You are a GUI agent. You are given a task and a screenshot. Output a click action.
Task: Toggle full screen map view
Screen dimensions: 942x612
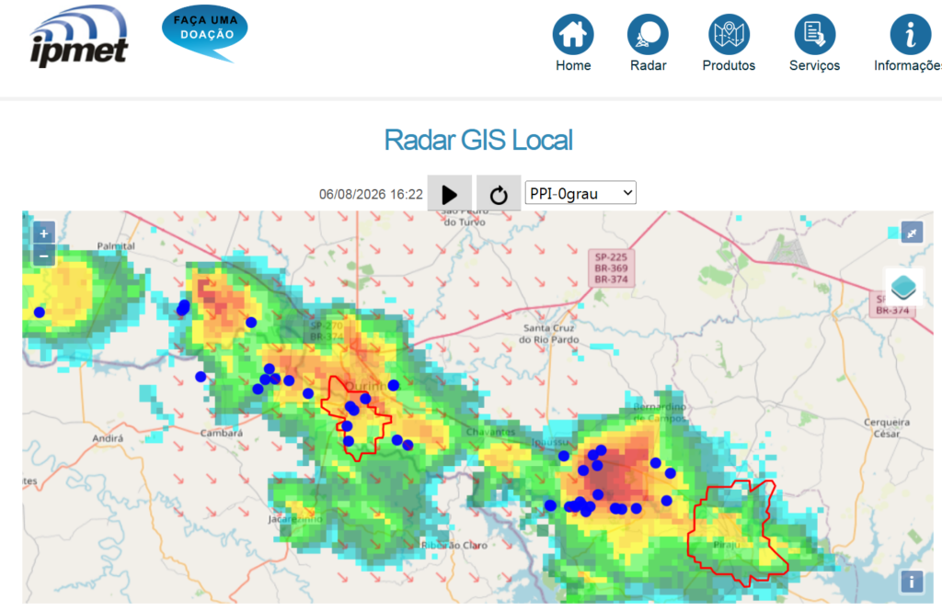(912, 232)
